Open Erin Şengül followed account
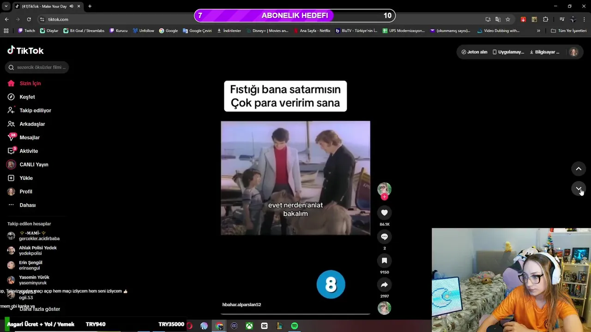Screen dimensions: 591x332 tap(26, 265)
